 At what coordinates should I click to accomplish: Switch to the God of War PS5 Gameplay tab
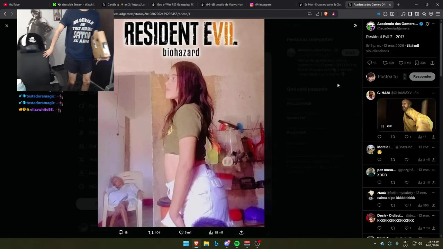[x=173, y=4]
